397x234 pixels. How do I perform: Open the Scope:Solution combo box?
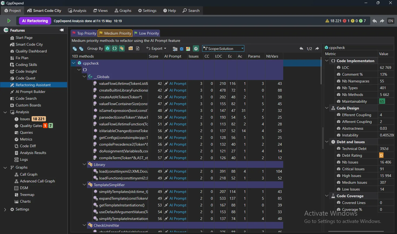223,48
